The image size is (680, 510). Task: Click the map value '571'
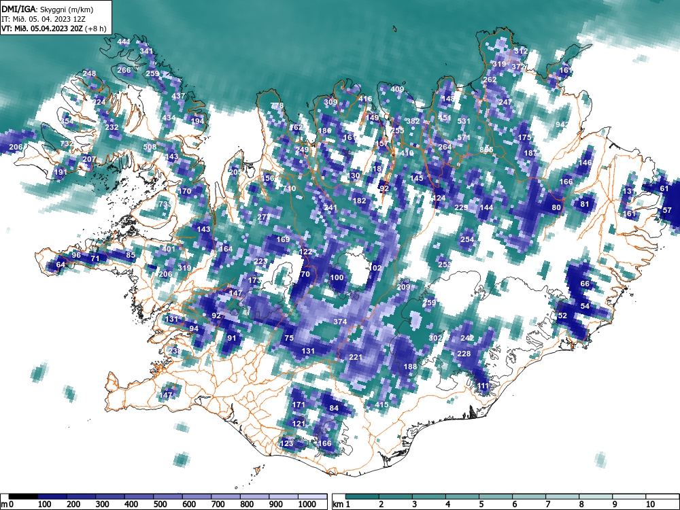point(464,137)
